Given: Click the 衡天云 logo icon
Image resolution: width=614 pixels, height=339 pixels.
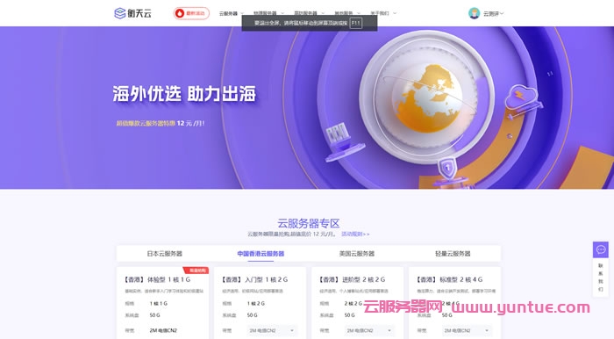Looking at the screenshot, I should (119, 13).
